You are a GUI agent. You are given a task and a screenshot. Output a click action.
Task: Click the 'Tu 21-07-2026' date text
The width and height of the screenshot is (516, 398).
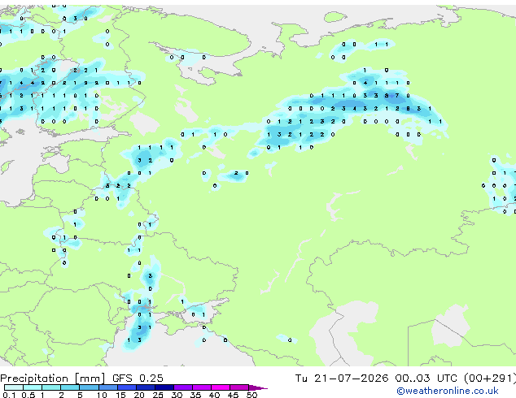tap(342, 379)
